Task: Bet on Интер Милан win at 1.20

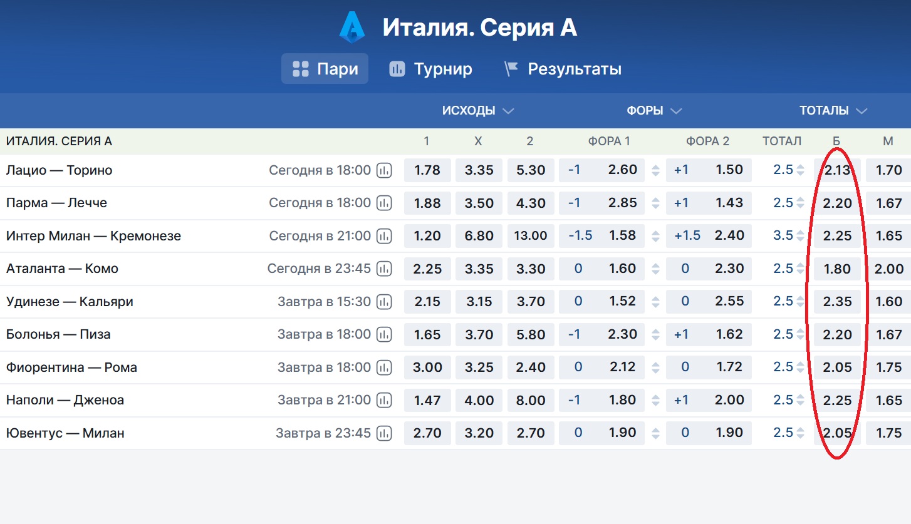Action: pyautogui.click(x=427, y=236)
